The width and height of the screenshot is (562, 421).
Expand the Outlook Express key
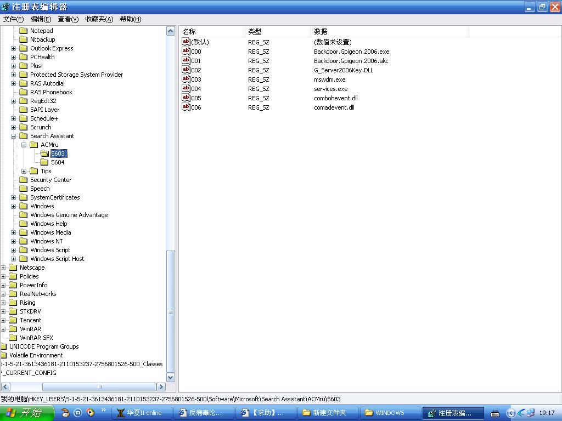13,48
